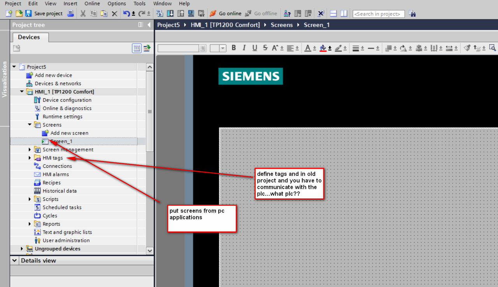Toggle bold text formatting

tap(233, 48)
